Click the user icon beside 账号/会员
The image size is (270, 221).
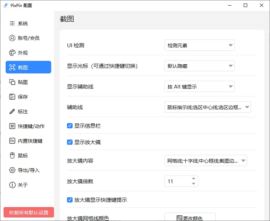[x=12, y=38]
